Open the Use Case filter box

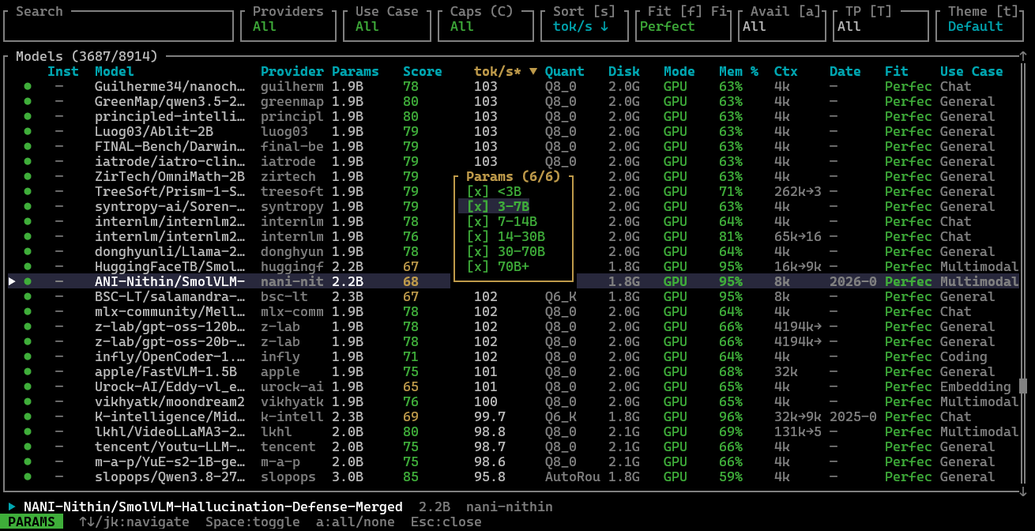tap(387, 26)
